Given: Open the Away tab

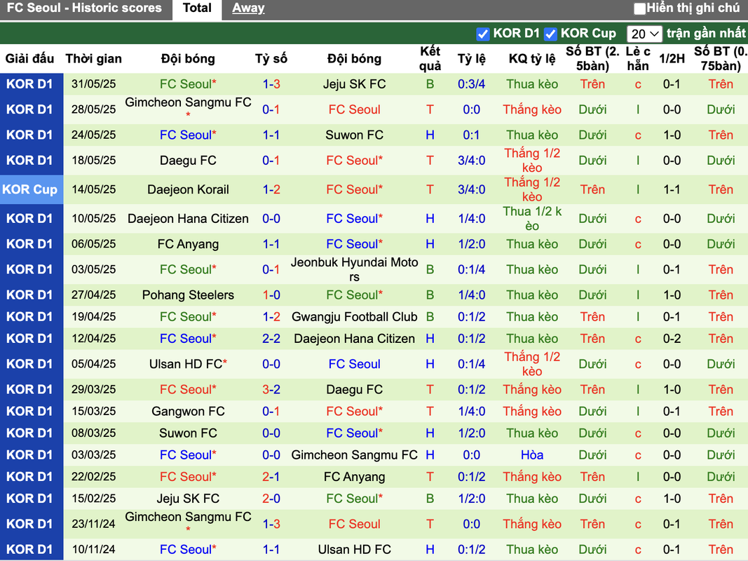Looking at the screenshot, I should tap(248, 8).
